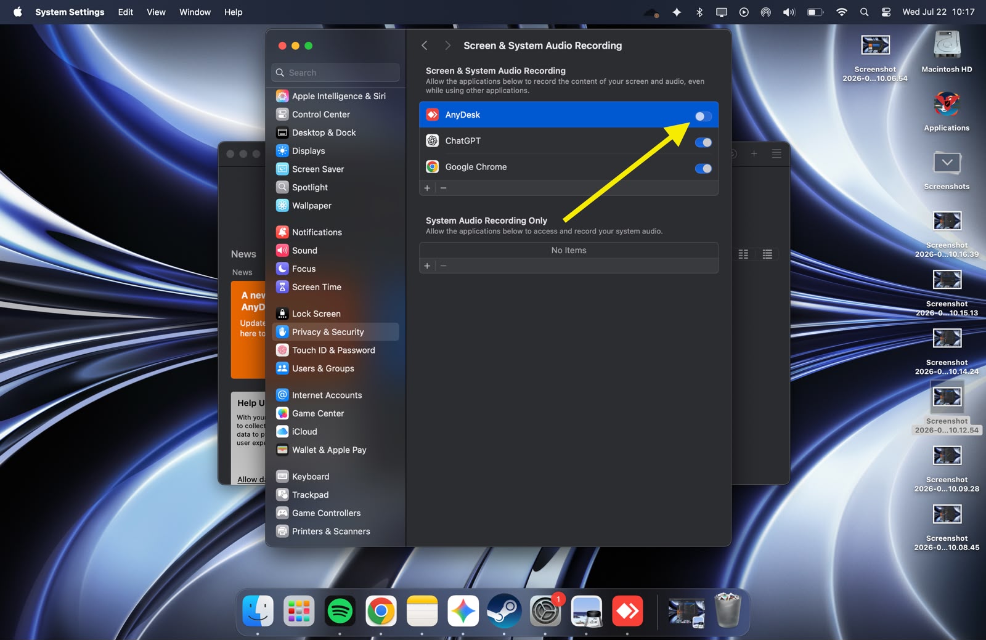Open Wi-Fi status menu
986x640 pixels.
point(841,12)
